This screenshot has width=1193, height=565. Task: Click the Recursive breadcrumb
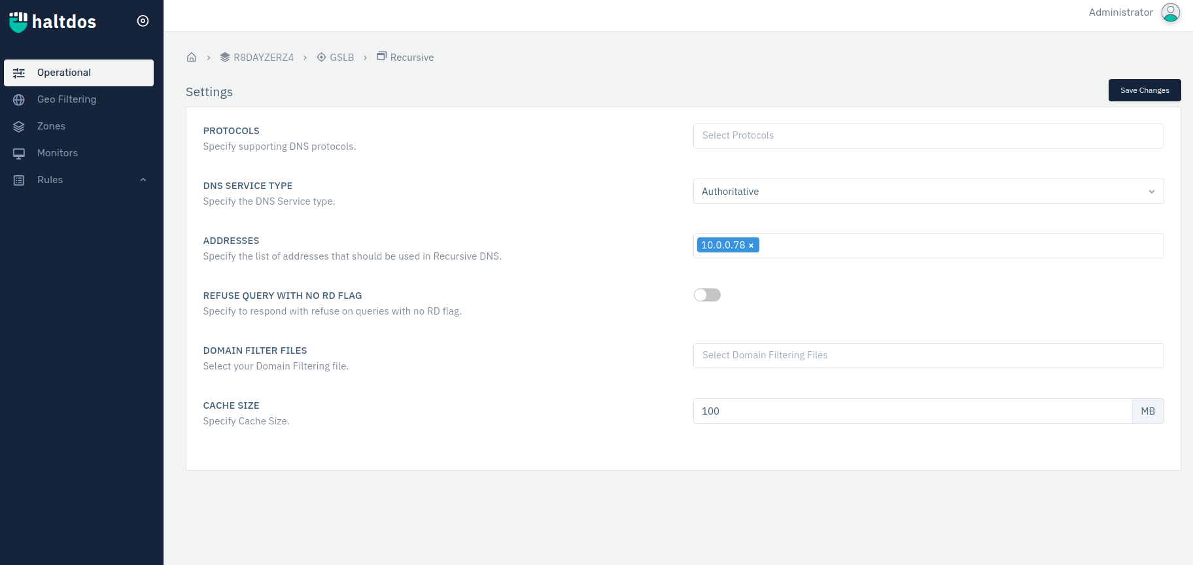(412, 58)
